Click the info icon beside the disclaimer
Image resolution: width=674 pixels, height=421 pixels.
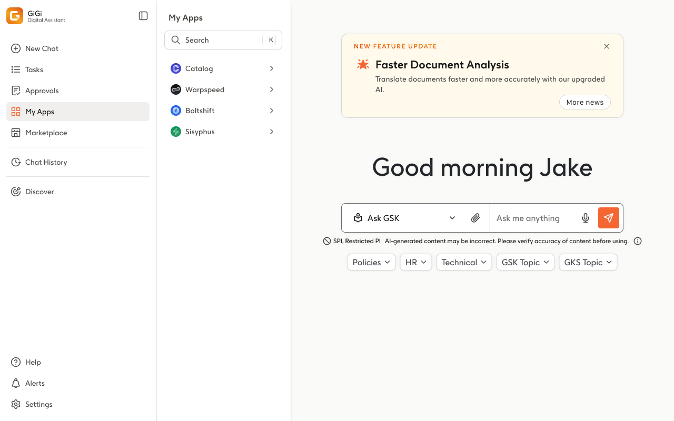pos(638,241)
